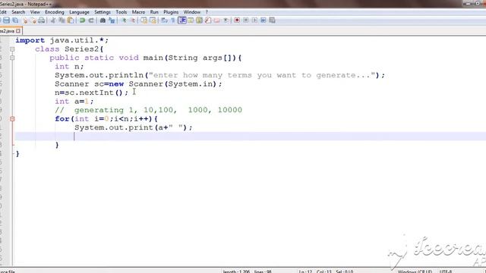Click the Playback macro icon

(254, 20)
